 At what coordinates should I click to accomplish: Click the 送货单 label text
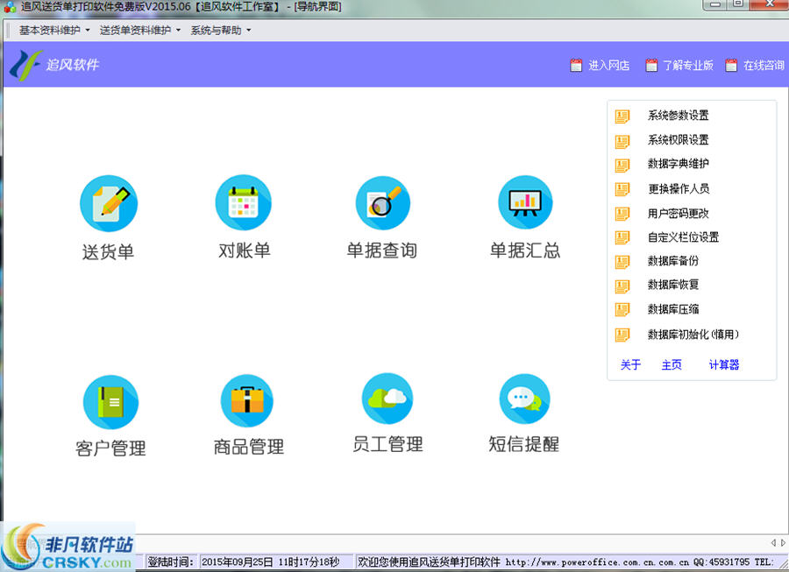(108, 252)
